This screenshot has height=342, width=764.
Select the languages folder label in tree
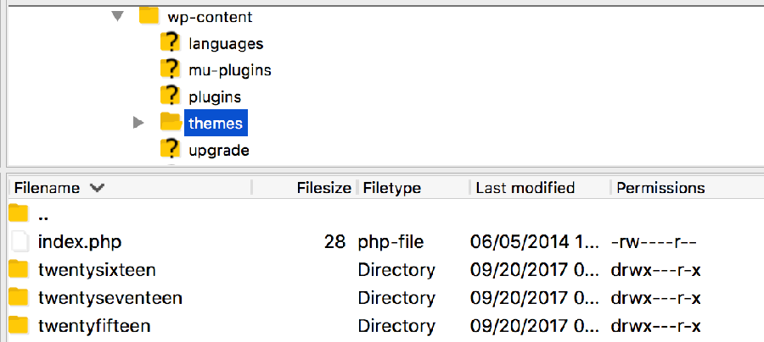(226, 43)
